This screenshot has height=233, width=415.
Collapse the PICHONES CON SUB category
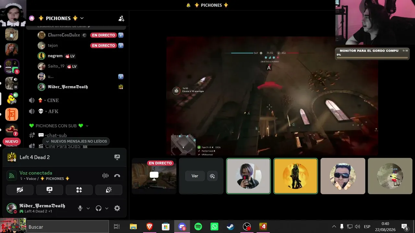(x=59, y=126)
